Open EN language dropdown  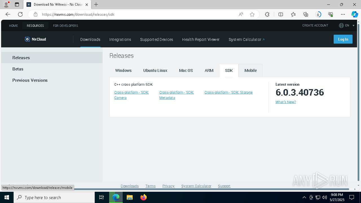click(347, 25)
